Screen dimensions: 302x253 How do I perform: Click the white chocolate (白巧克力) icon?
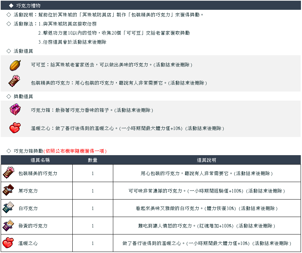coord(8,208)
